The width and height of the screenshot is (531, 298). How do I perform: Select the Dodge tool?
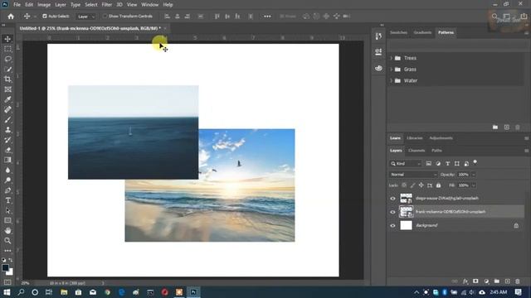[7, 180]
